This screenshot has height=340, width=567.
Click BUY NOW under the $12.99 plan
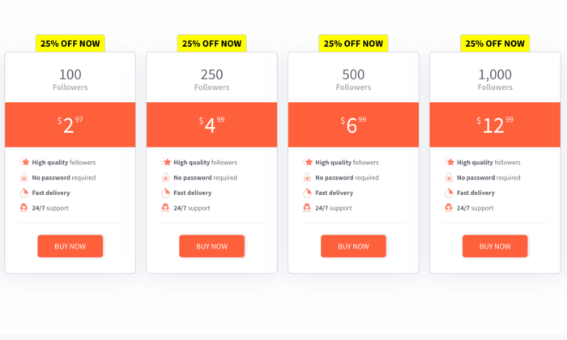(x=495, y=246)
